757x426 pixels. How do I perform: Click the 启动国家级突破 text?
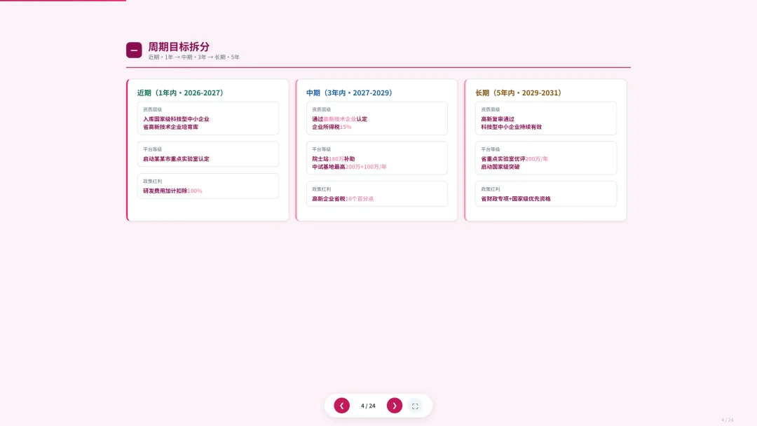pyautogui.click(x=500, y=167)
